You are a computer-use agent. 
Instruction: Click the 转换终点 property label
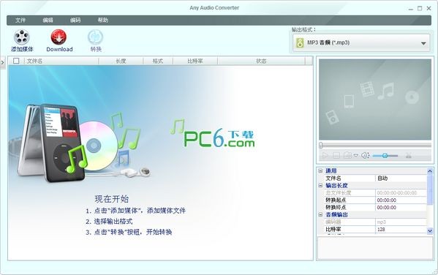(336, 208)
